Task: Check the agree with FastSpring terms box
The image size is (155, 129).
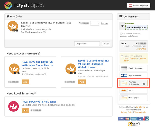Action: (x=122, y=56)
